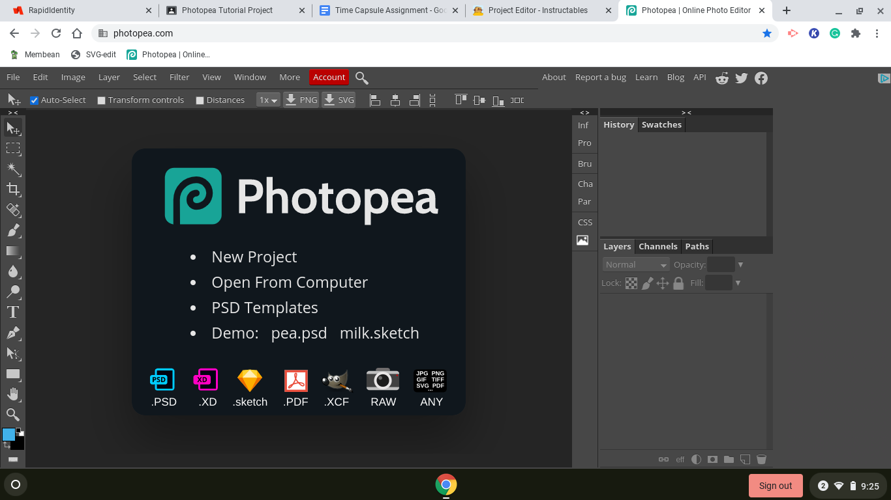The height and width of the screenshot is (500, 891).
Task: Activate the Crop tool
Action: [13, 189]
